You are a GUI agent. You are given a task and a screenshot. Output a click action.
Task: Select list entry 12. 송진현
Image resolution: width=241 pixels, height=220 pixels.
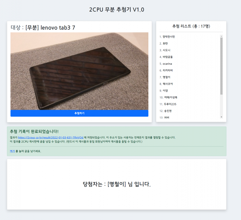166,111
